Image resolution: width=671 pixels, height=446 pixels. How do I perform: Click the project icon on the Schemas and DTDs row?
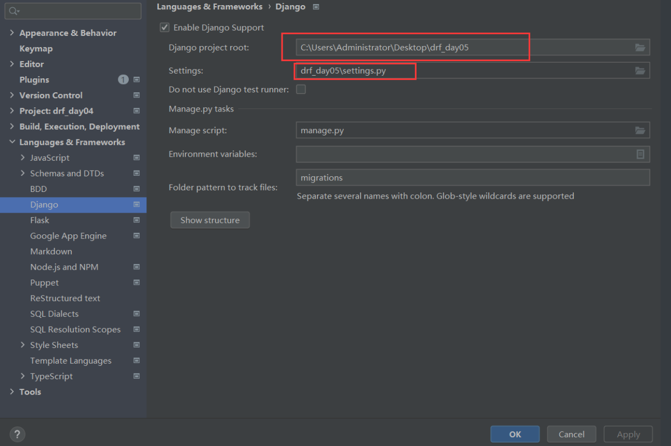click(x=137, y=173)
